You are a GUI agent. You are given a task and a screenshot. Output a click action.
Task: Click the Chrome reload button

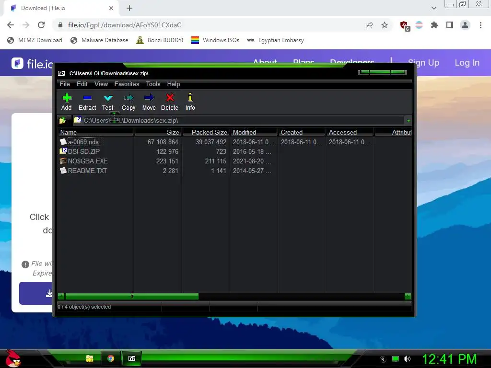click(x=41, y=25)
